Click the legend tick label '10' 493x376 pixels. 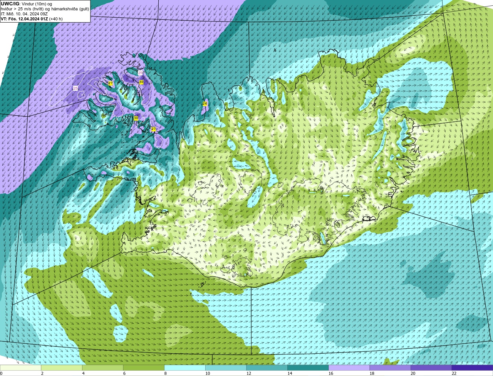pos(208,373)
